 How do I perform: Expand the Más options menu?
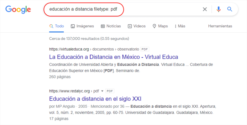[180, 26]
